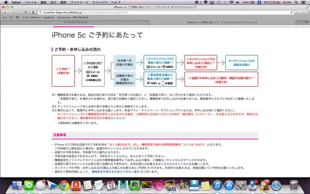Open iMovie star icon in the Dock

(x=182, y=185)
